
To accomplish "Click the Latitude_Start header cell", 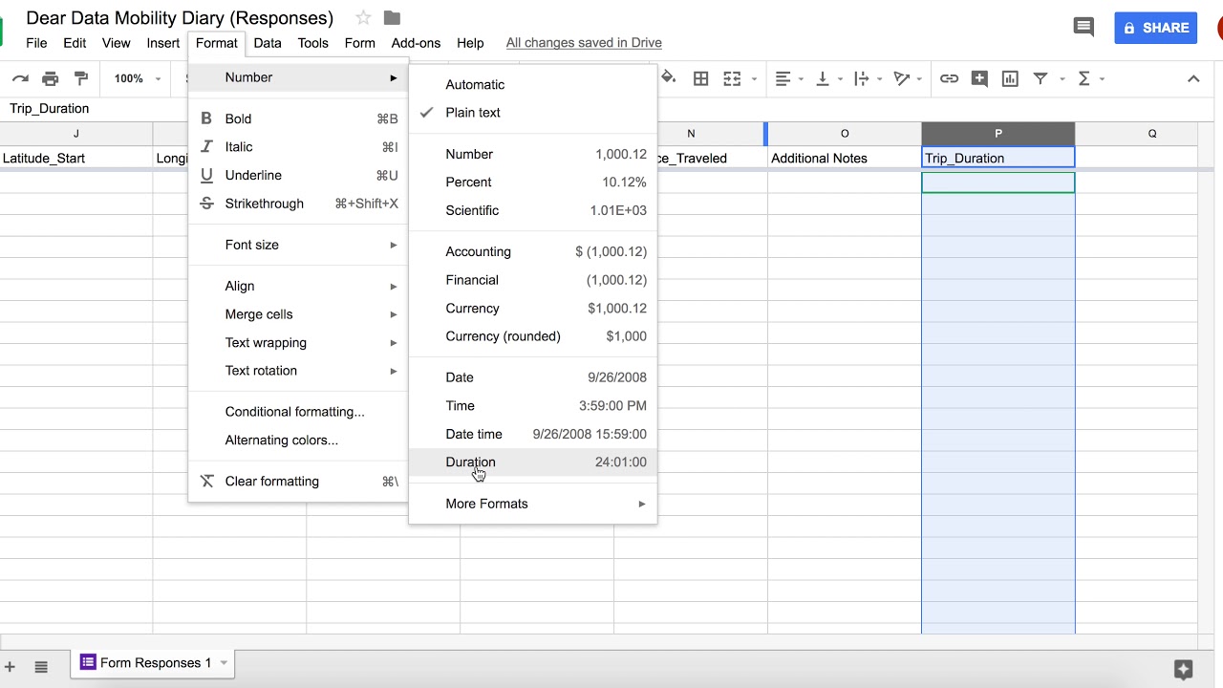I will [76, 158].
